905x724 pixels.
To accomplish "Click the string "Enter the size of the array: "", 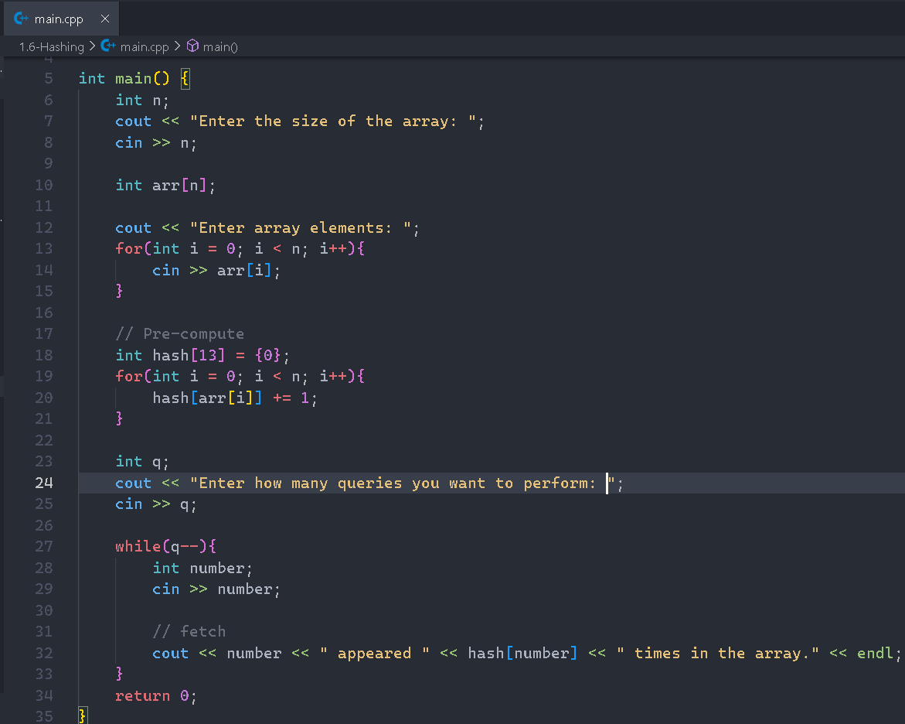I will coord(334,121).
